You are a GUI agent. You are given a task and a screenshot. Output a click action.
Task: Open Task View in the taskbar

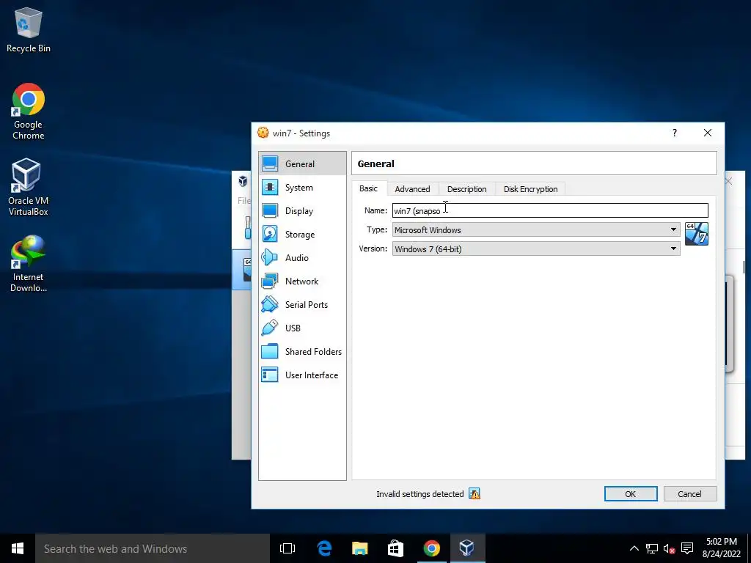pos(287,548)
